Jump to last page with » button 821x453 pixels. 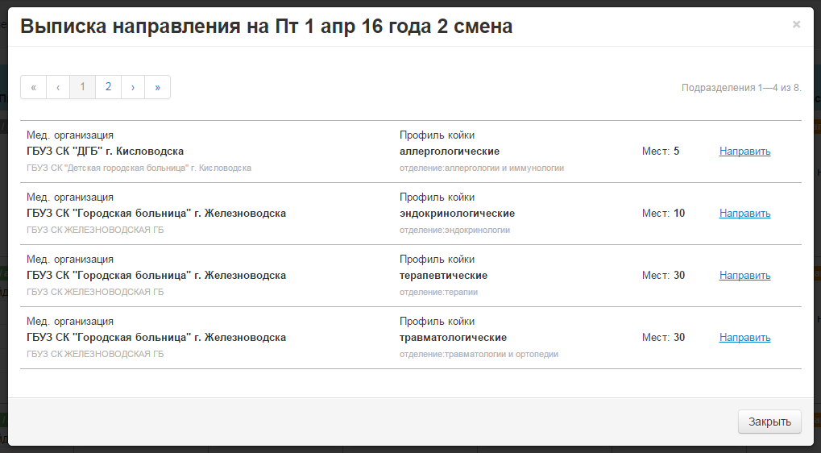pyautogui.click(x=158, y=87)
